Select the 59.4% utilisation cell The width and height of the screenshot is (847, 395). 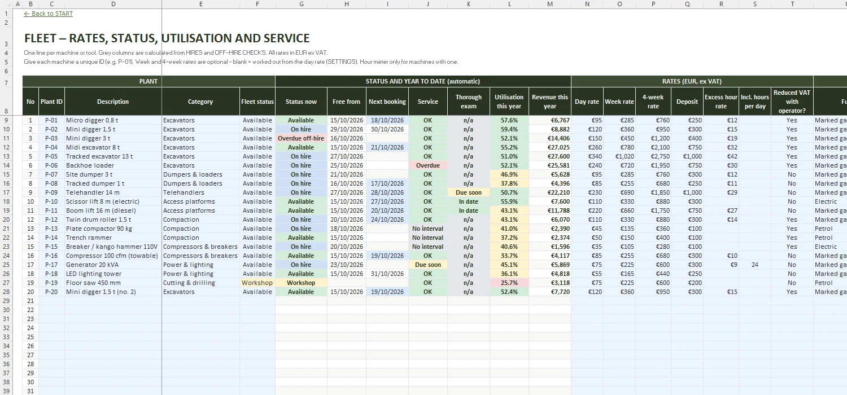509,129
